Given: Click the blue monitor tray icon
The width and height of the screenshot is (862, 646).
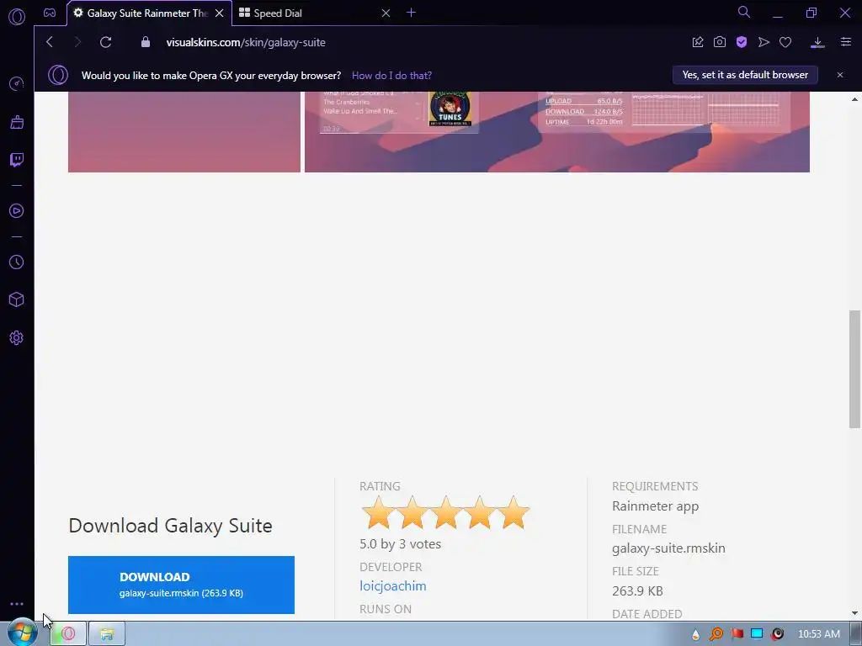Looking at the screenshot, I should [x=757, y=634].
